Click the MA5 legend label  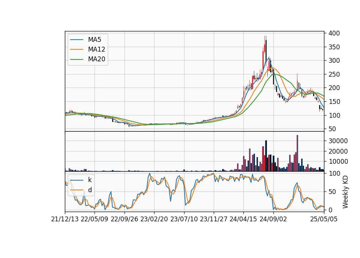pyautogui.click(x=94, y=40)
